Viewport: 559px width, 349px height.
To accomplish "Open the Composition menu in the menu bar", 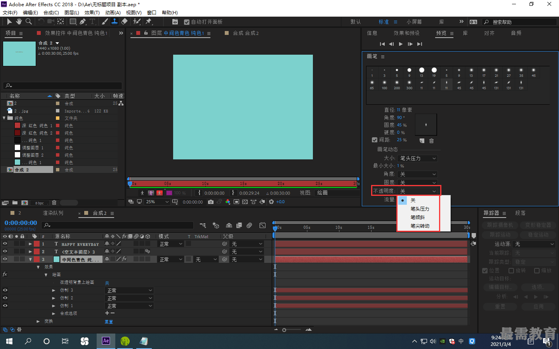I will pyautogui.click(x=51, y=13).
